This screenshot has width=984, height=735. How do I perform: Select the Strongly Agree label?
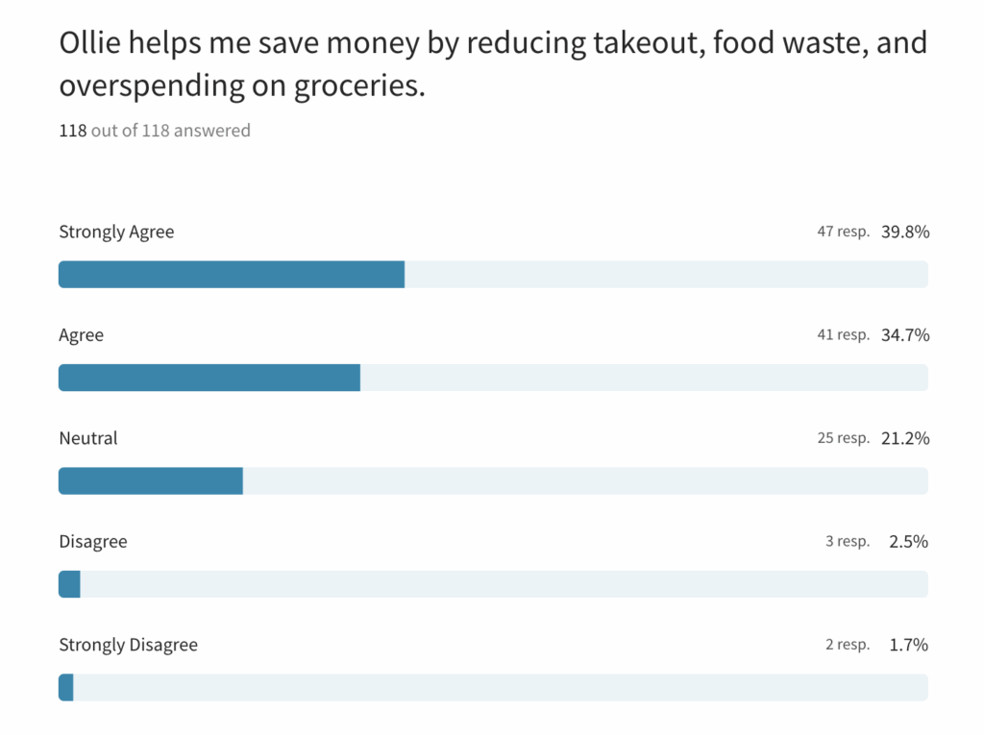(x=116, y=232)
